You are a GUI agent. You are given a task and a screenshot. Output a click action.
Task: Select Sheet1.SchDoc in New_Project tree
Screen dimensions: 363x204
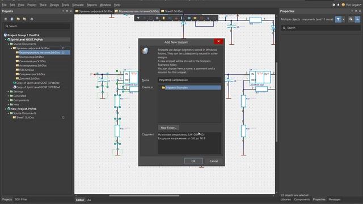point(25,117)
